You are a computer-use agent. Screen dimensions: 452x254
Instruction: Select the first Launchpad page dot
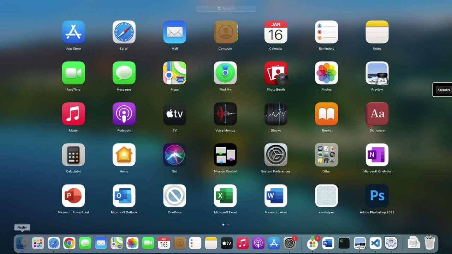point(223,224)
